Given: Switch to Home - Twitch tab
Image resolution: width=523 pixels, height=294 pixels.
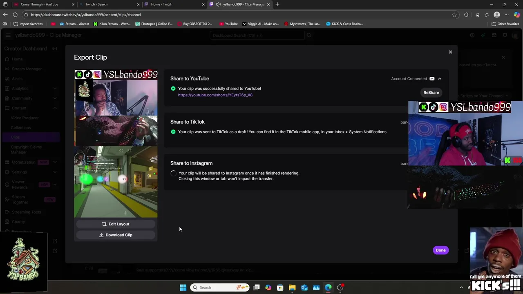Looking at the screenshot, I should point(170,4).
